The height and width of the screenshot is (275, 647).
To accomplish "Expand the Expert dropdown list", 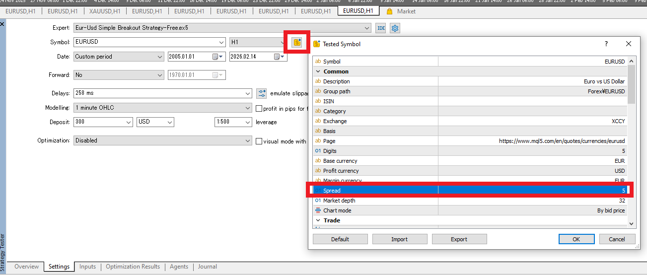I will click(367, 28).
